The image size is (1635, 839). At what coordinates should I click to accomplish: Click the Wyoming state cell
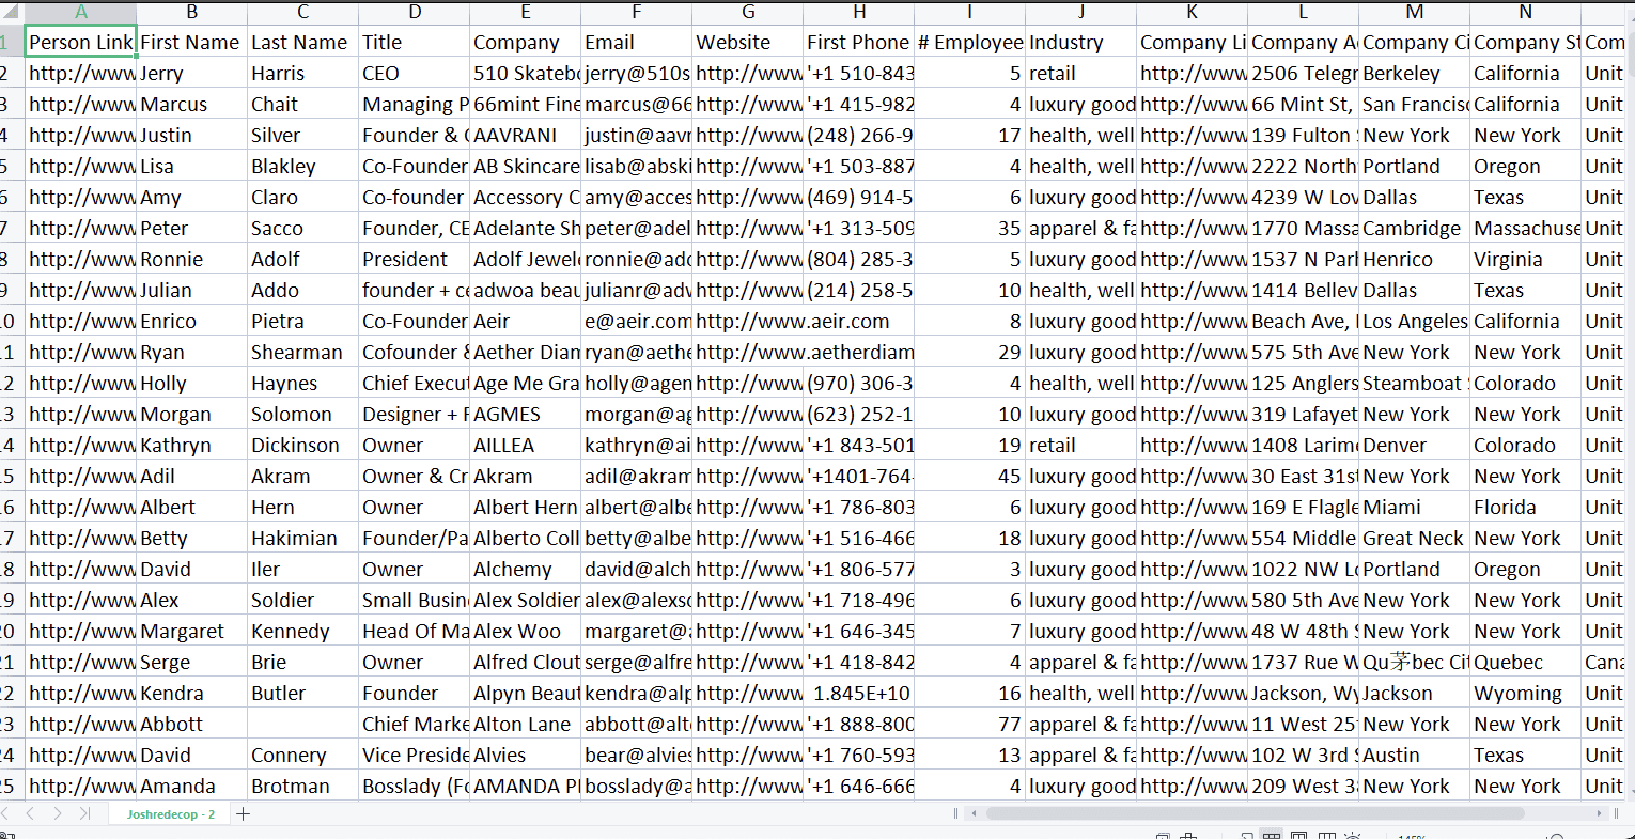click(x=1525, y=693)
